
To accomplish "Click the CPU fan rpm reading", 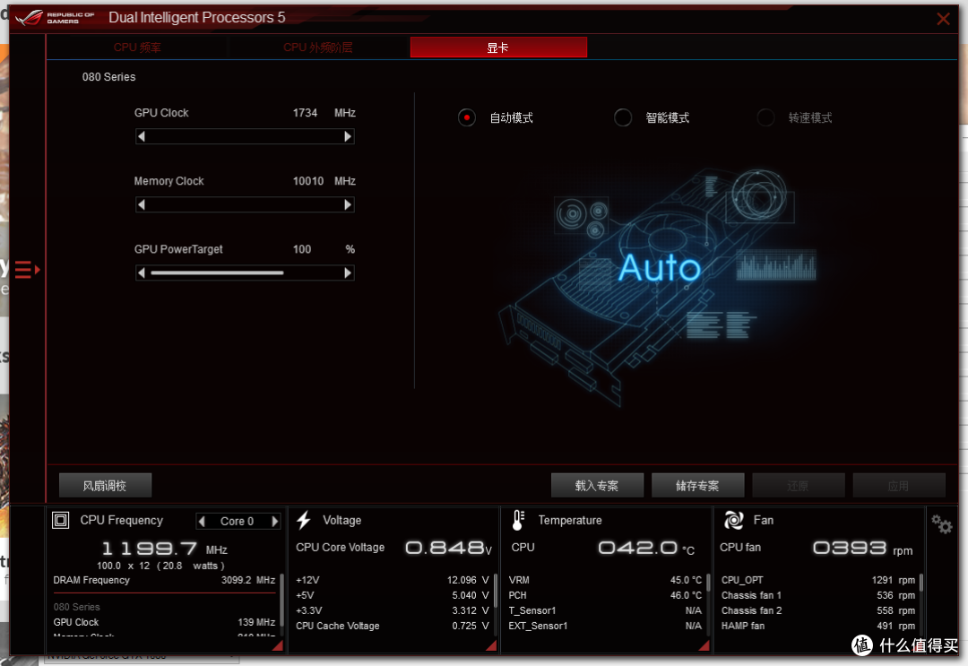I will (862, 548).
